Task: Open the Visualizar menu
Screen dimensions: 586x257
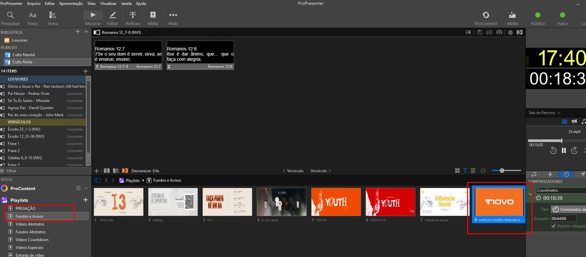Action: pos(108,4)
